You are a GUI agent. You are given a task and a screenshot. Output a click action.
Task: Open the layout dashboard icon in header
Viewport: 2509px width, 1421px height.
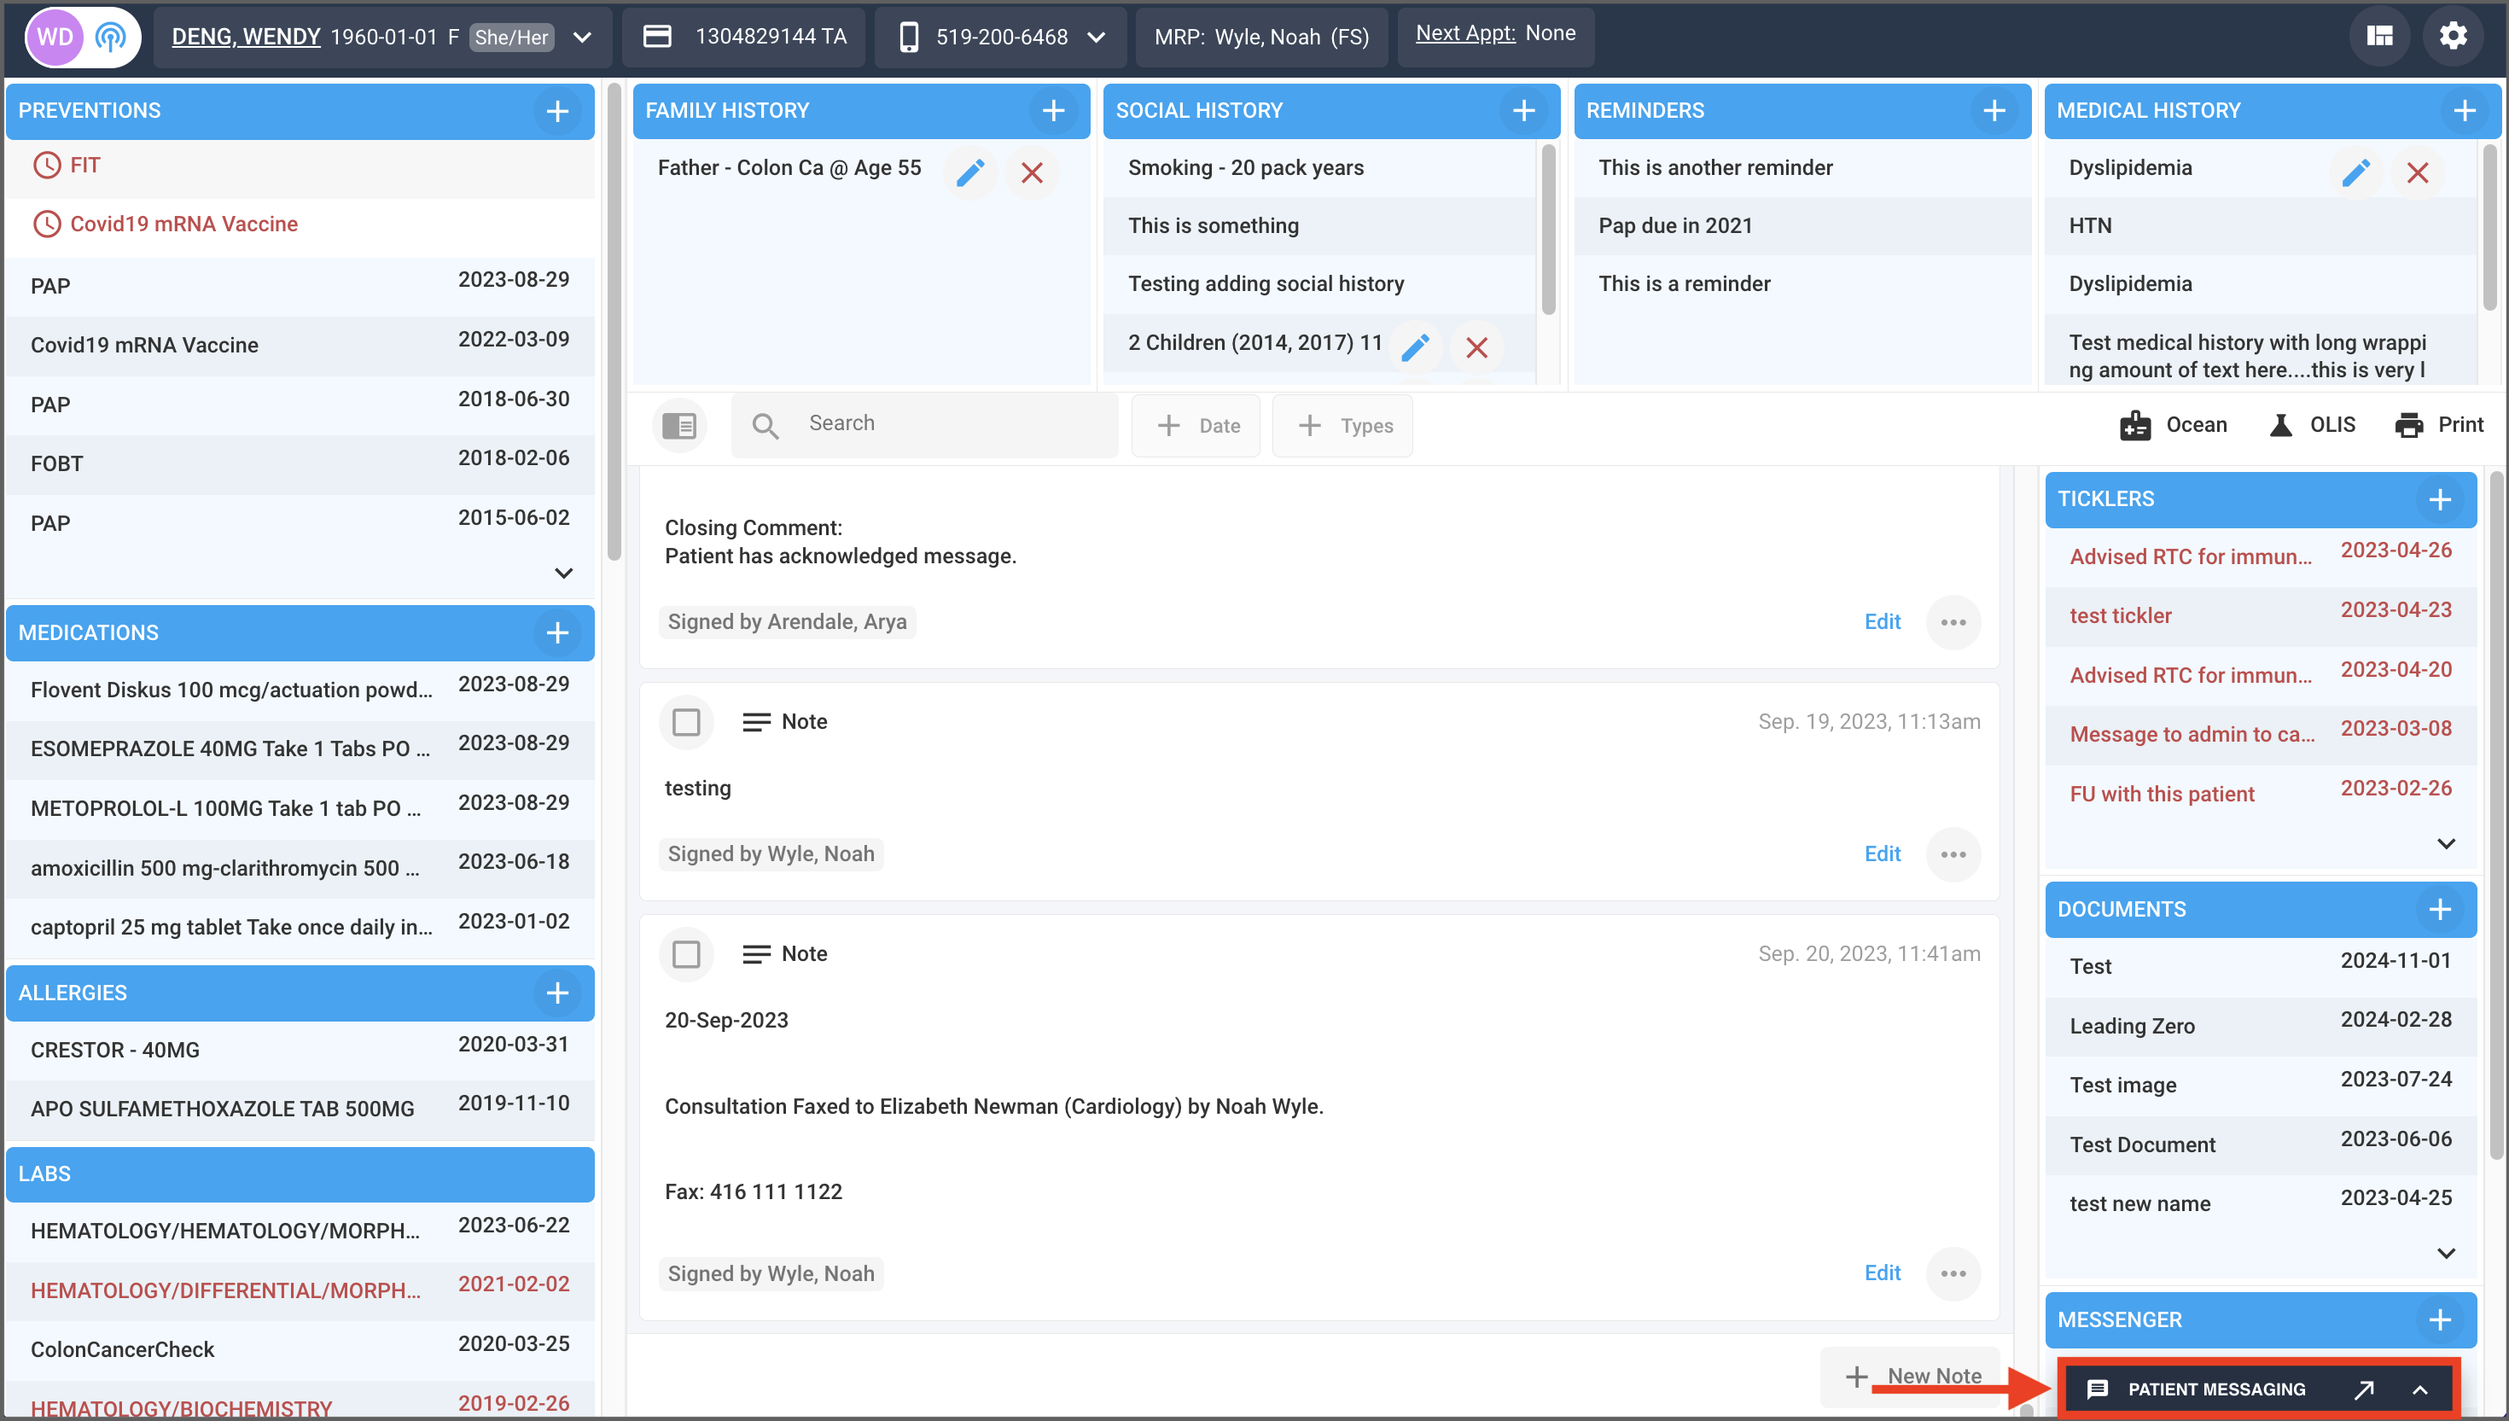[2379, 36]
